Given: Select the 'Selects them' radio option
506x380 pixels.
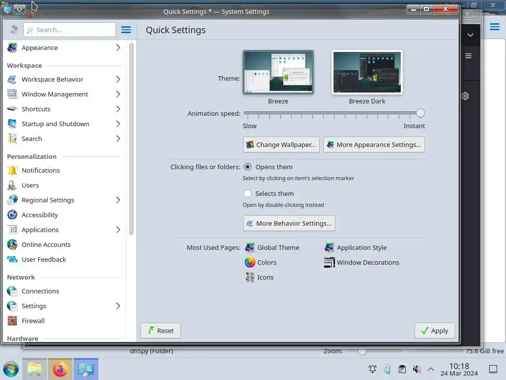Looking at the screenshot, I should coord(248,193).
